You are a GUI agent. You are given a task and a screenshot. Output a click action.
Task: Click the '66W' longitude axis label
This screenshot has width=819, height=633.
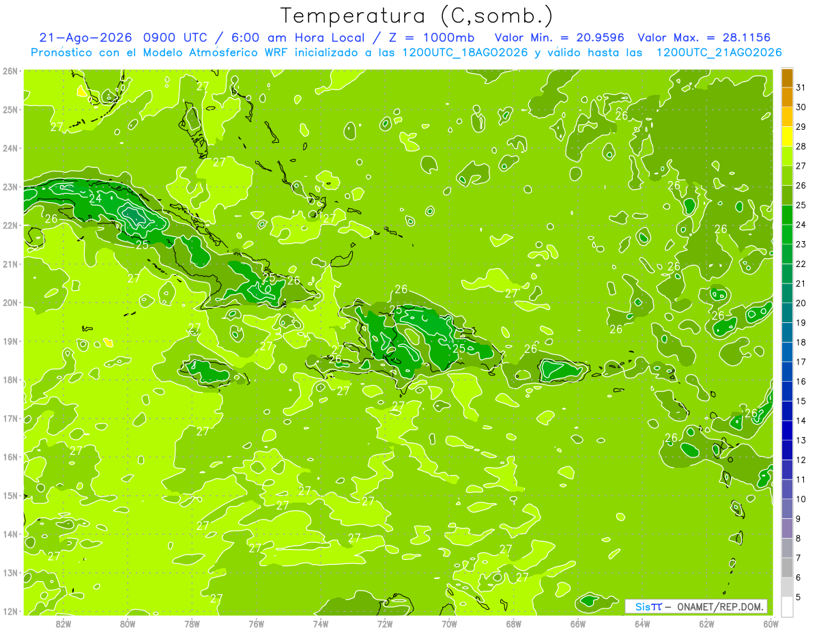(577, 623)
